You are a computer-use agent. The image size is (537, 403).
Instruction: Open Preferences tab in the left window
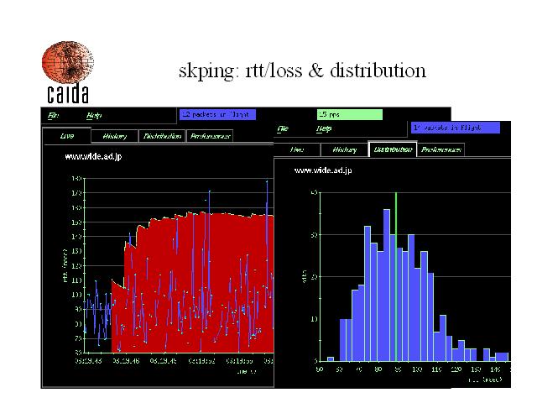coord(210,136)
